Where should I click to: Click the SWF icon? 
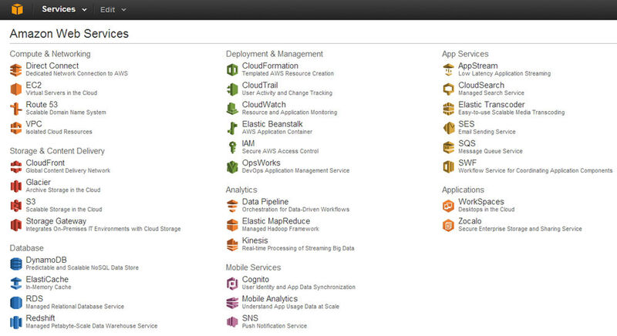tap(448, 167)
